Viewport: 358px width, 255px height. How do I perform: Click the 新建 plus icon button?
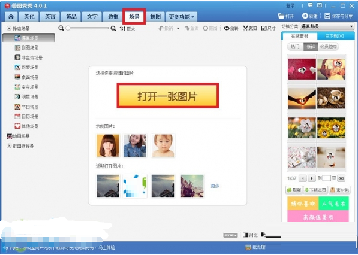(x=309, y=16)
